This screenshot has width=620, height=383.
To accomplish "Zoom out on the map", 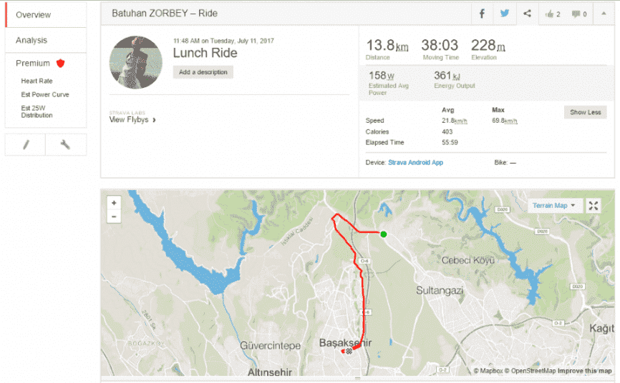I will [x=114, y=217].
